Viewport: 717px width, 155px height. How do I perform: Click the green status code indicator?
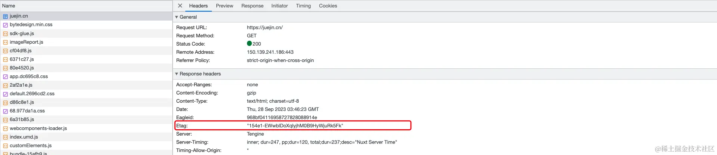coord(249,43)
